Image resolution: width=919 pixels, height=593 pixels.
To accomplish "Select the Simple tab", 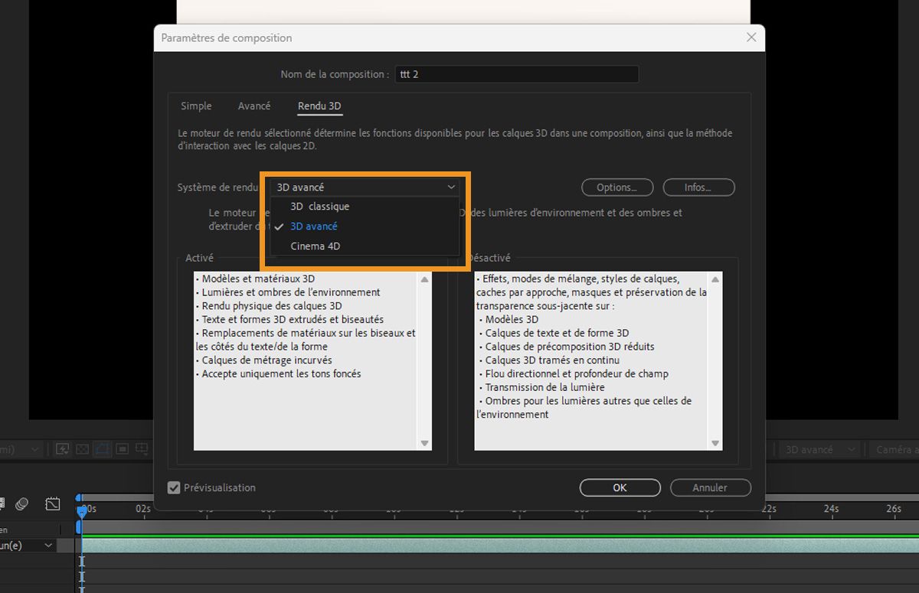I will click(x=196, y=106).
